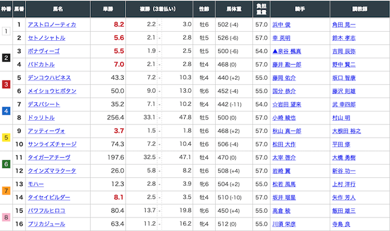This screenshot has height=231, width=390.
Task: Open jockey link 高倉 稜
Action: tap(282, 211)
